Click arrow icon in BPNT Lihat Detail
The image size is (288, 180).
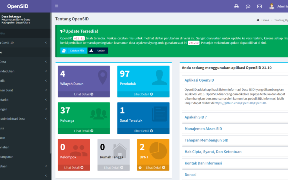tap(163, 167)
